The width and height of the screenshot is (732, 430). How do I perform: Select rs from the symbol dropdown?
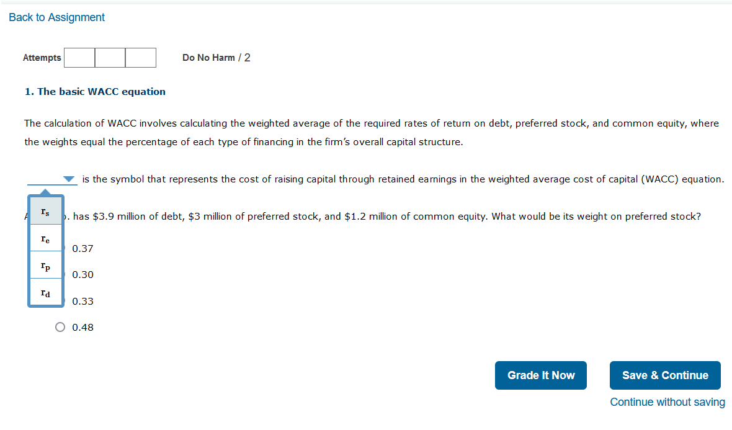click(45, 211)
